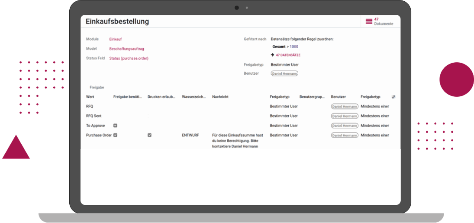This screenshot has height=223, width=474.
Task: Open the Status (purchase.order) field link
Action: (129, 58)
